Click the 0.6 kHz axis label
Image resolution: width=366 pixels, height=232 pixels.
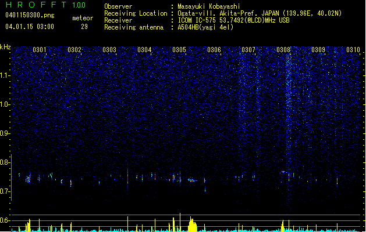[x=5, y=220]
